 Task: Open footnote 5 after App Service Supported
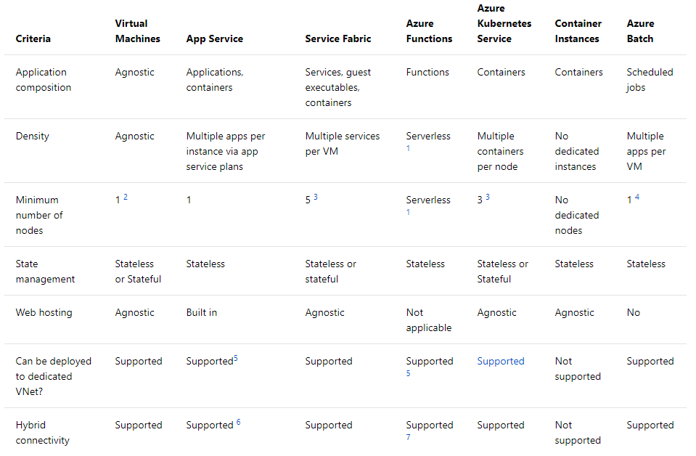236,358
